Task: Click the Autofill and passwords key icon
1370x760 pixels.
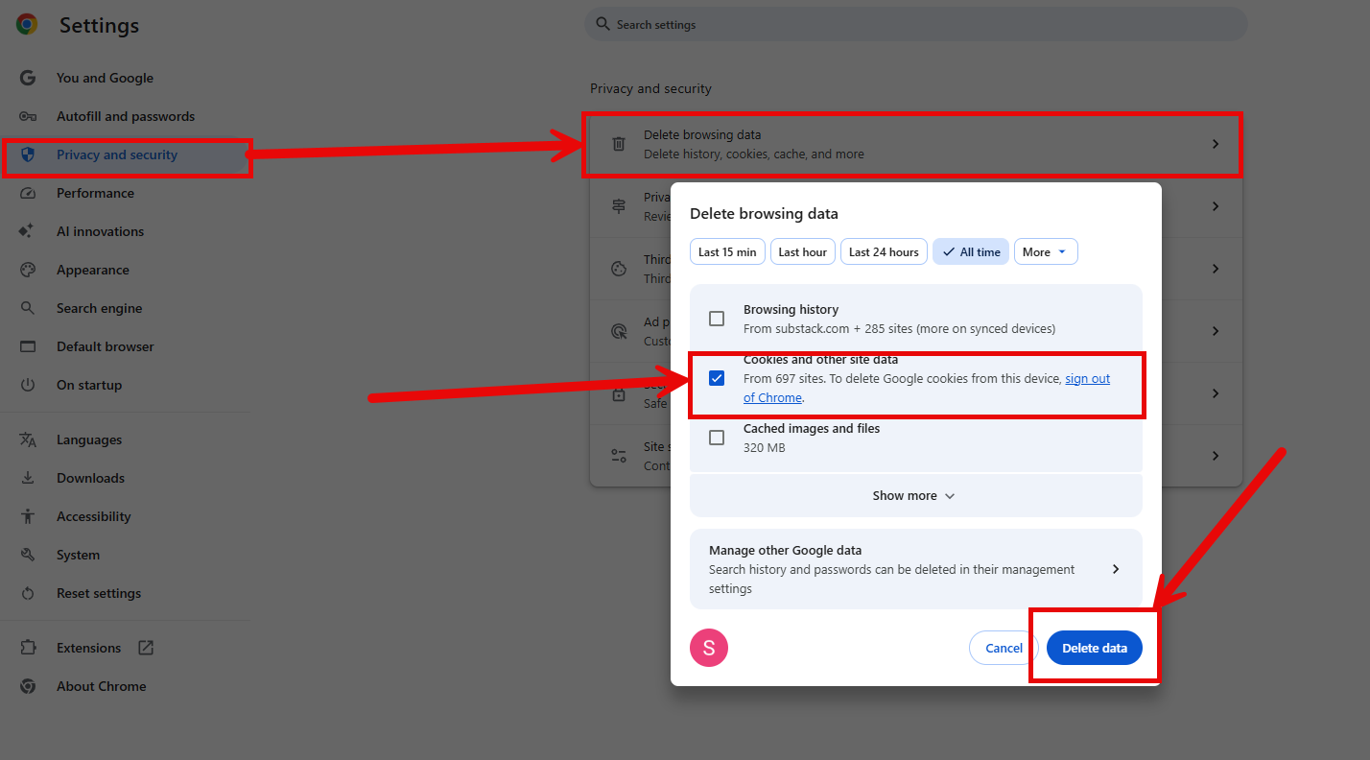Action: [x=28, y=116]
